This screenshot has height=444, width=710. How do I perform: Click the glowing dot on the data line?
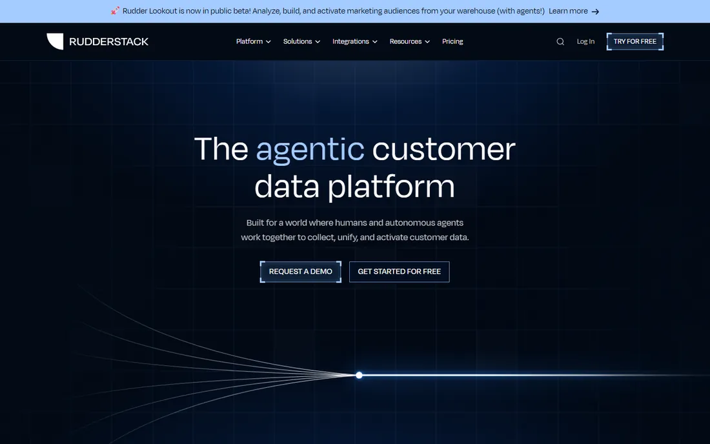click(359, 375)
